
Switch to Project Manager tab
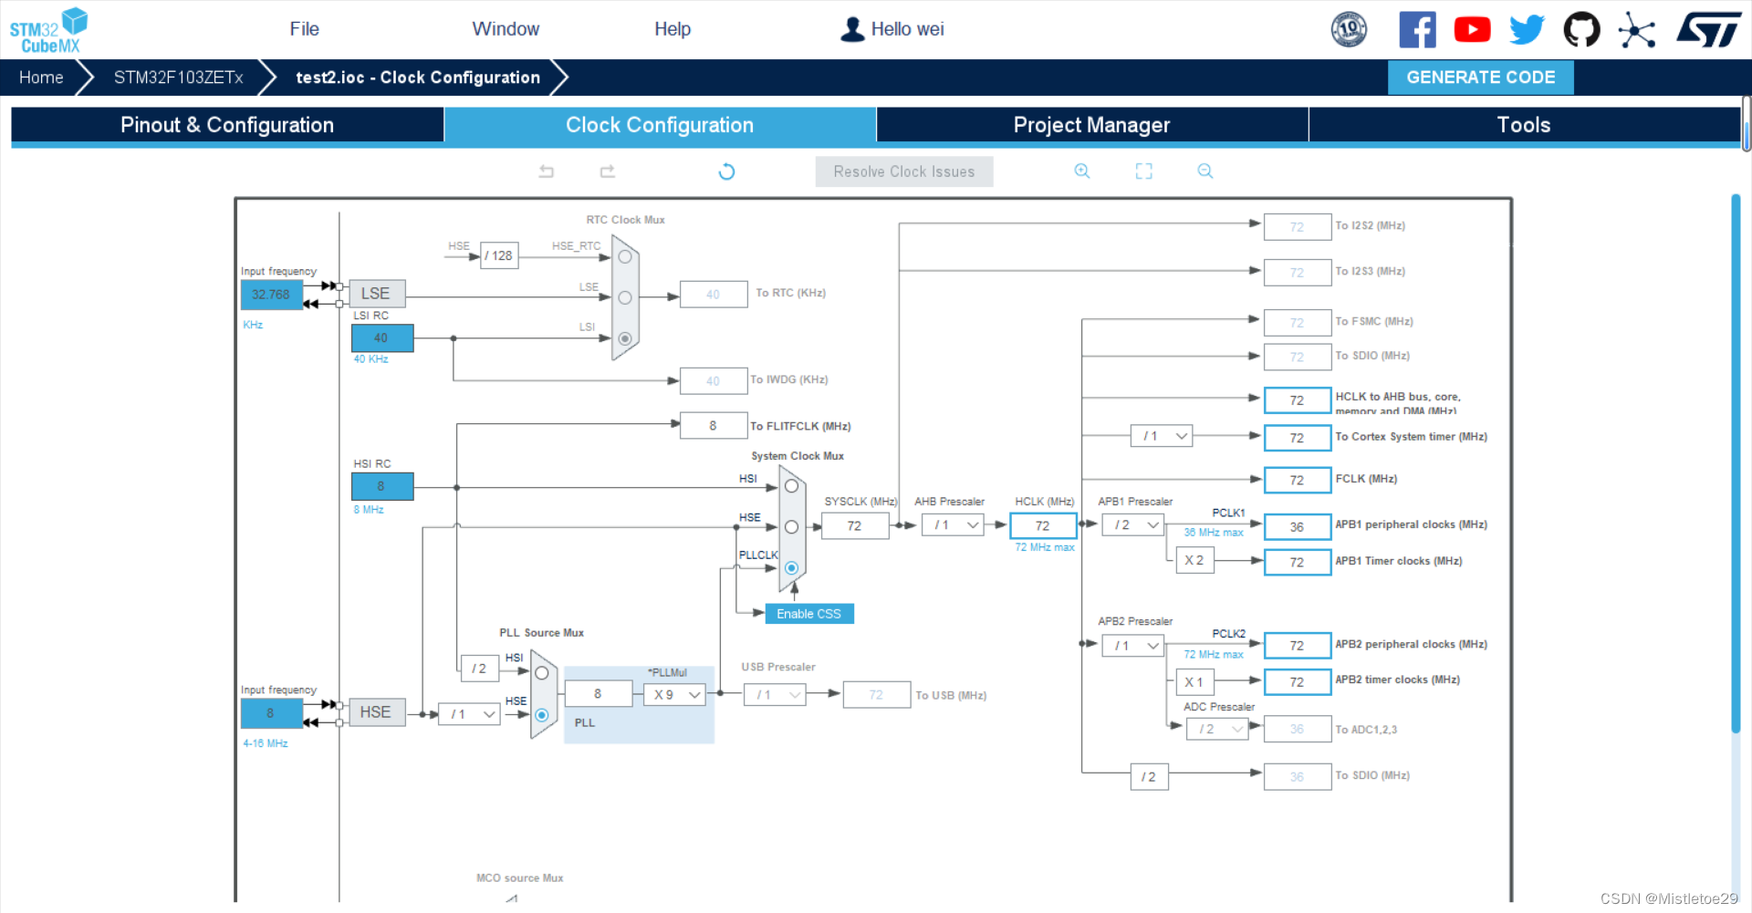[1092, 125]
